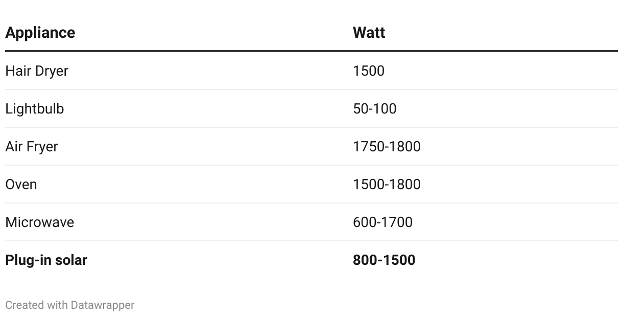Click the 1750-1800 watt value

[x=387, y=146]
